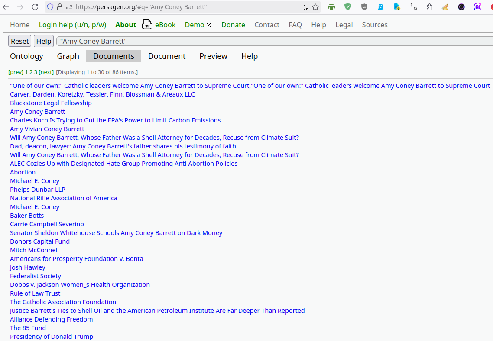The width and height of the screenshot is (493, 341).
Task: Open the Ghostery ghost extension
Action: point(381,7)
